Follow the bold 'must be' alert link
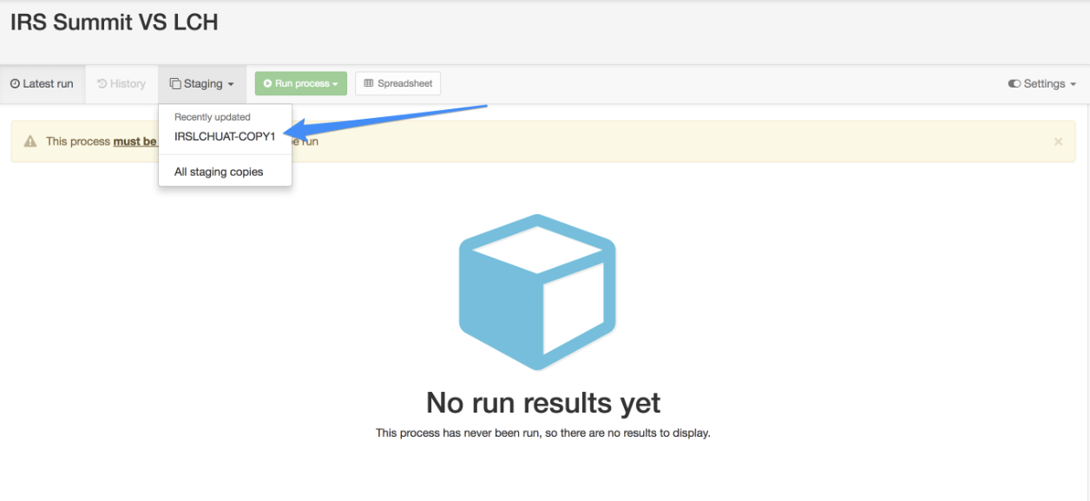The height and width of the screenshot is (501, 1090). point(135,141)
